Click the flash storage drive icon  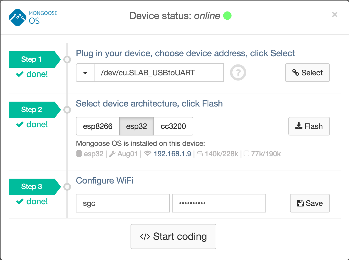point(200,154)
